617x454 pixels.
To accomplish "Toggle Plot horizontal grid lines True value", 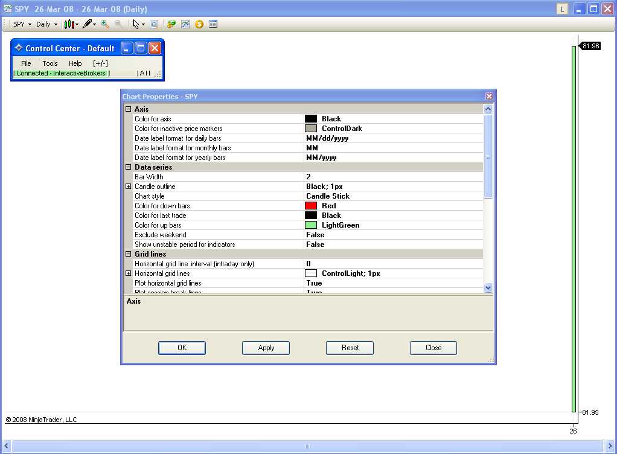I will point(394,283).
